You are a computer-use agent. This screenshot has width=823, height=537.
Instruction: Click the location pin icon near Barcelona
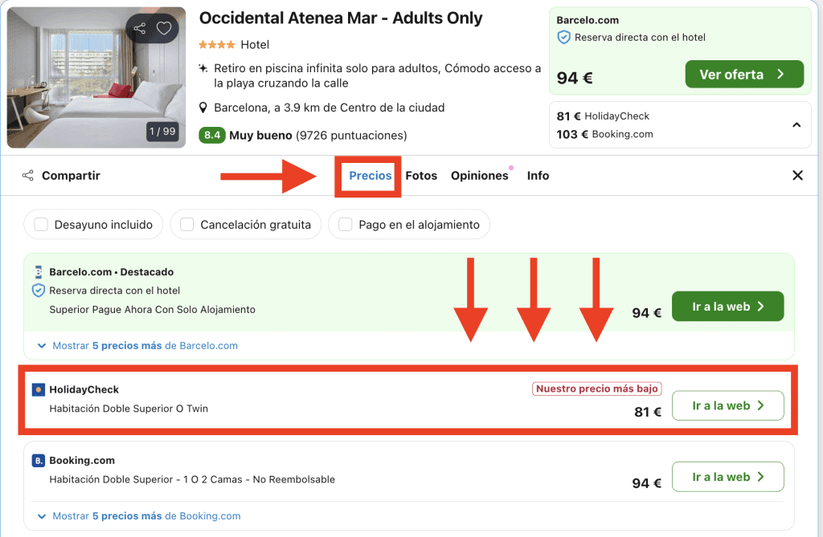pyautogui.click(x=204, y=108)
